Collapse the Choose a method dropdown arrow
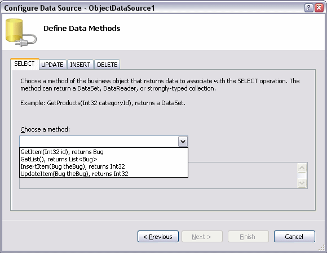Viewport: 327px width, 253px height. pyautogui.click(x=183, y=142)
